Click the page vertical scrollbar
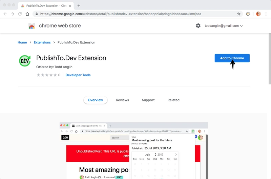This screenshot has height=179, width=271. click(x=269, y=59)
